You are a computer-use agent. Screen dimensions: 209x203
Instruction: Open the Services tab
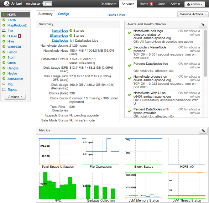tap(128, 4)
